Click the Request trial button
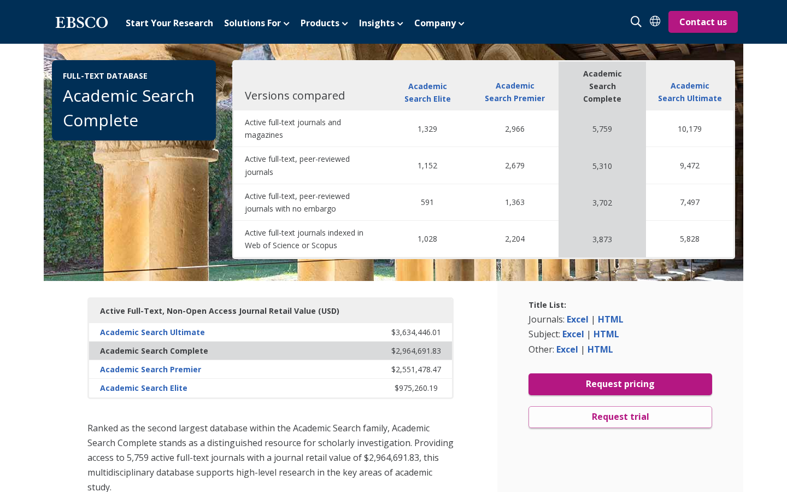Viewport: 787px width, 492px height. (620, 417)
